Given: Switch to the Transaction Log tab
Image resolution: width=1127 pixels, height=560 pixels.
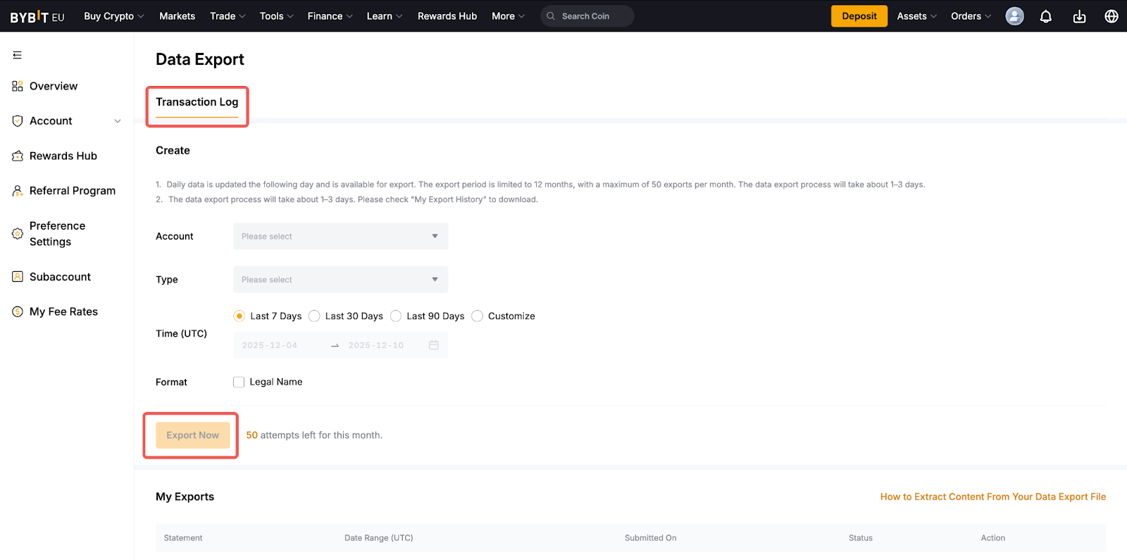Looking at the screenshot, I should pos(197,102).
